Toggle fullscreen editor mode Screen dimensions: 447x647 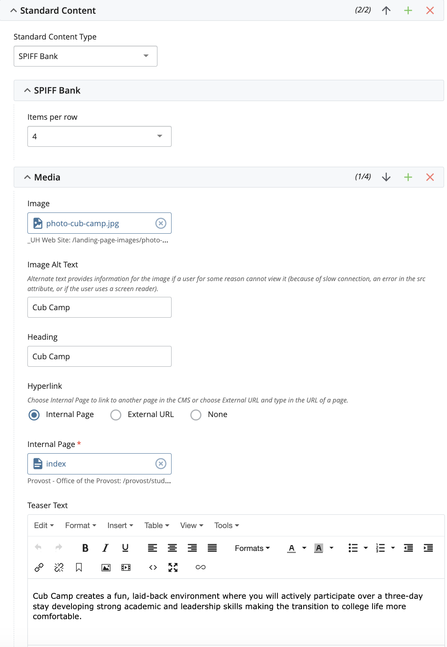pos(173,567)
